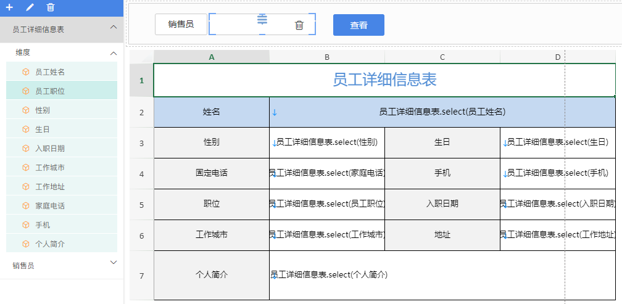This screenshot has height=304, width=622.
Task: Click the down-arrow icon in cell B3
Action: [x=274, y=143]
